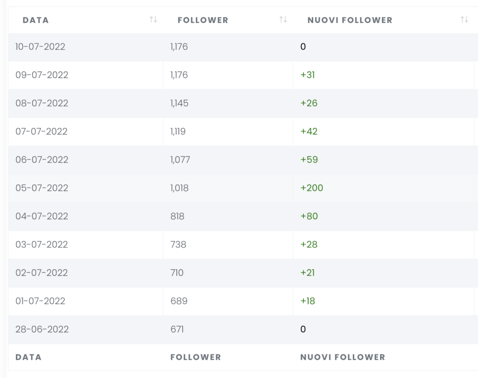Click the footer FOLLOWER label
The width and height of the screenshot is (478, 378).
[x=195, y=357]
